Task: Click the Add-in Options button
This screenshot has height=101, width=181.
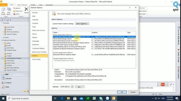Action: 82,24
